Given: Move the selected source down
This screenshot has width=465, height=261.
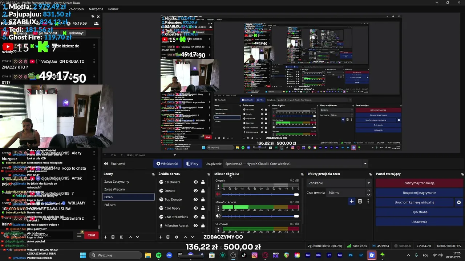Looking at the screenshot, I should click(193, 237).
